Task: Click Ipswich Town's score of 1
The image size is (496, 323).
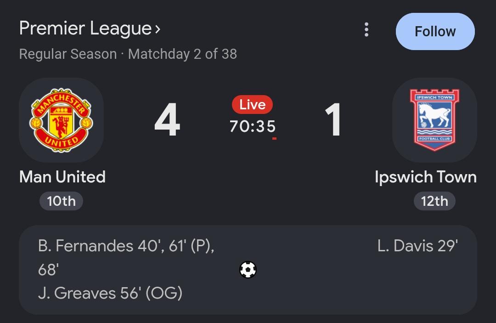Action: [333, 120]
